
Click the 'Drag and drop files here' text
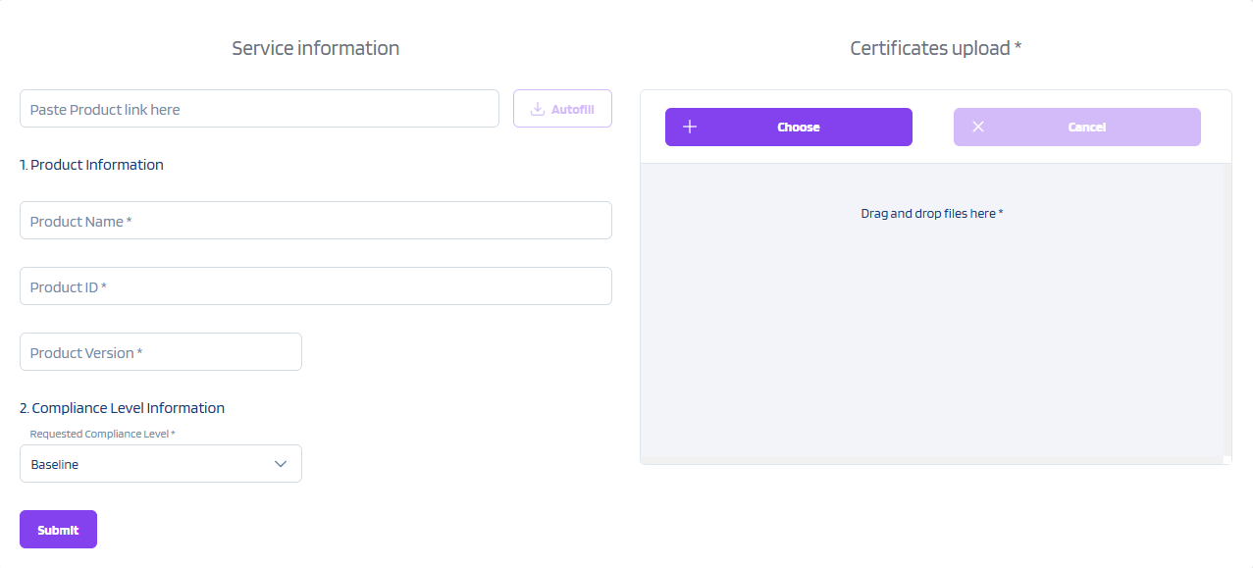(931, 213)
